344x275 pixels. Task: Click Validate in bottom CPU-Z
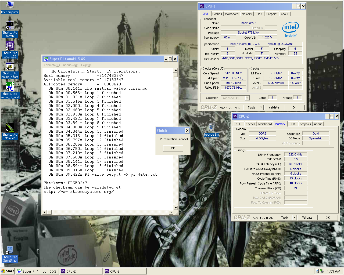(307, 218)
